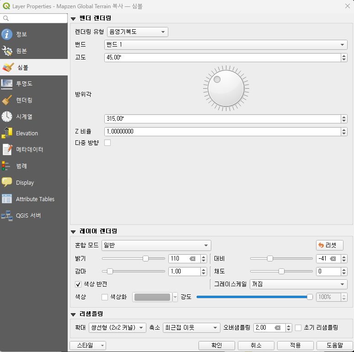Increase the 오버샘플링 value with its up arrow
The width and height of the screenshot is (354, 352).
[x=289, y=326]
